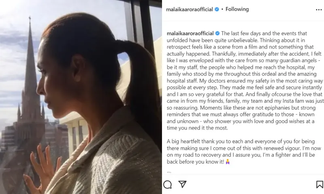Screen dimensions: 324x194
Task: Click the praying hands emoji in caption
Action: click(x=228, y=162)
